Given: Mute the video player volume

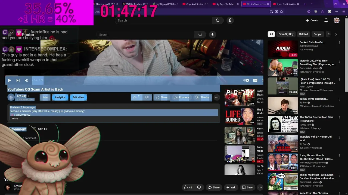Looking at the screenshot, I should tap(26, 80).
